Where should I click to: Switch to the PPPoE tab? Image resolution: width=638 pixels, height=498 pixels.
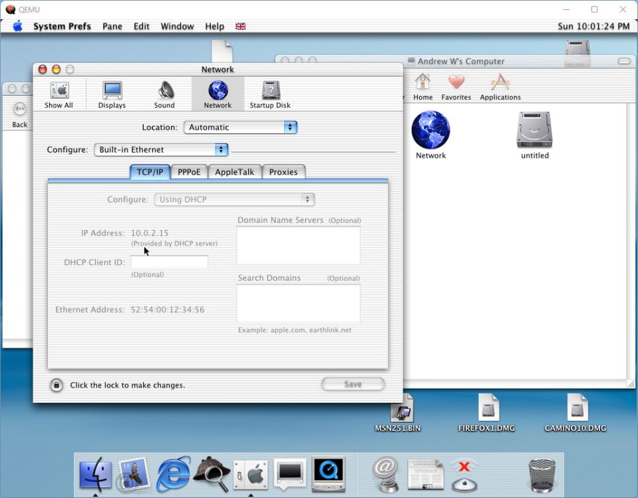click(x=189, y=172)
